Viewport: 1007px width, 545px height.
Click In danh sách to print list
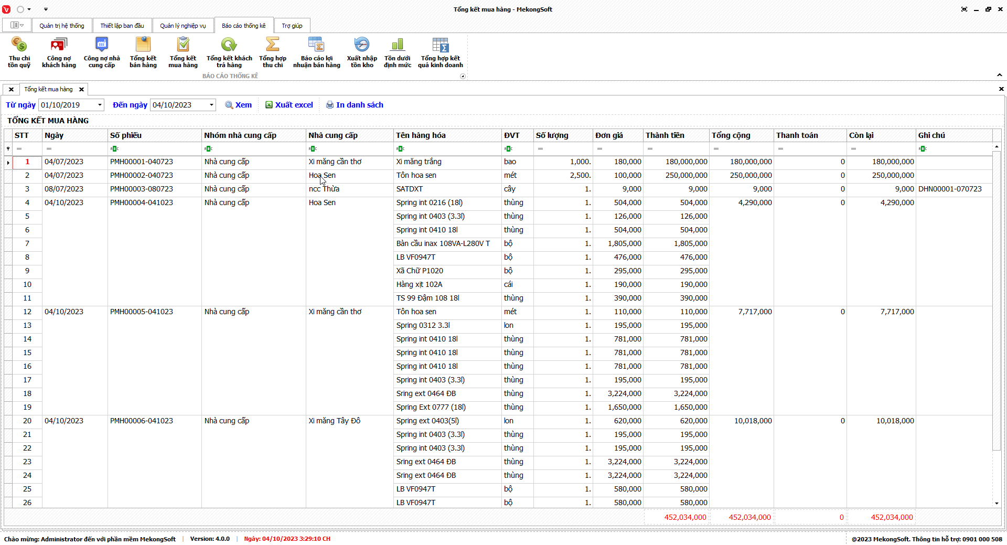[x=355, y=105]
